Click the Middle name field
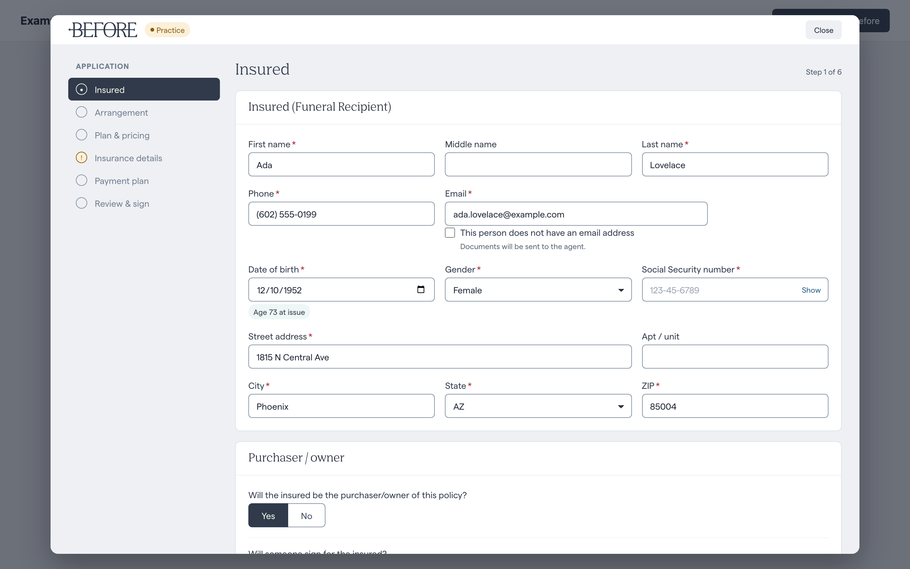 (x=538, y=164)
